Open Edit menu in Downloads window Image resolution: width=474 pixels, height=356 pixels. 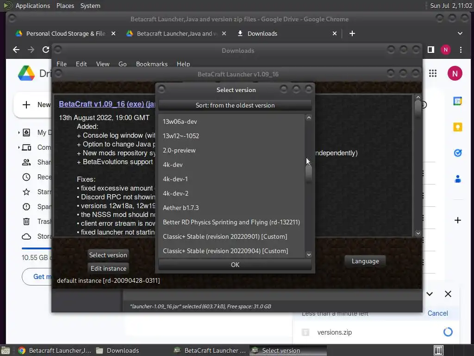tap(81, 64)
